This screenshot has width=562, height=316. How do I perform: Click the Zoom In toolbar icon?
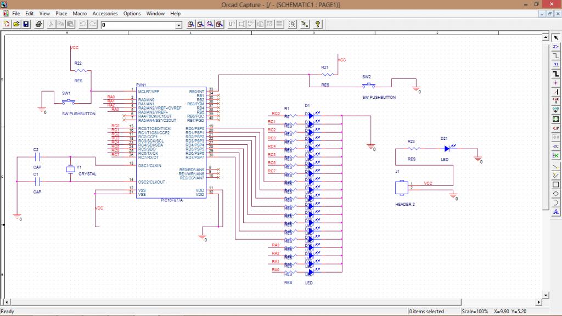(x=191, y=24)
